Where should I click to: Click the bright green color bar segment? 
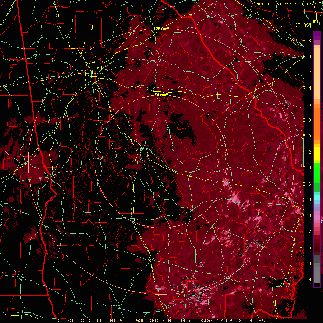point(317,173)
